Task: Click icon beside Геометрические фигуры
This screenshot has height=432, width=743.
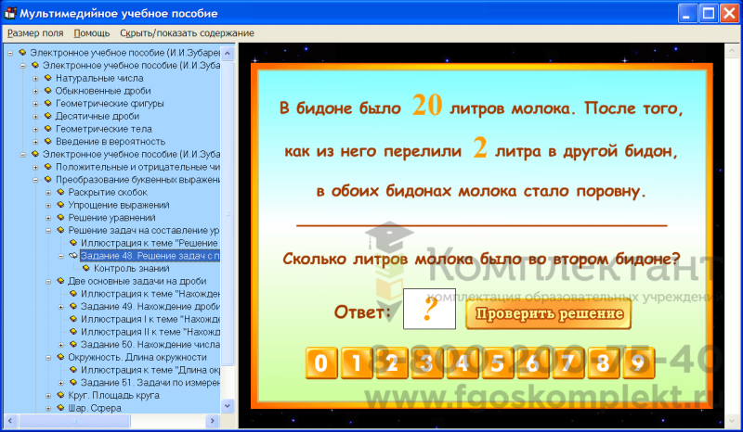Action: point(48,103)
